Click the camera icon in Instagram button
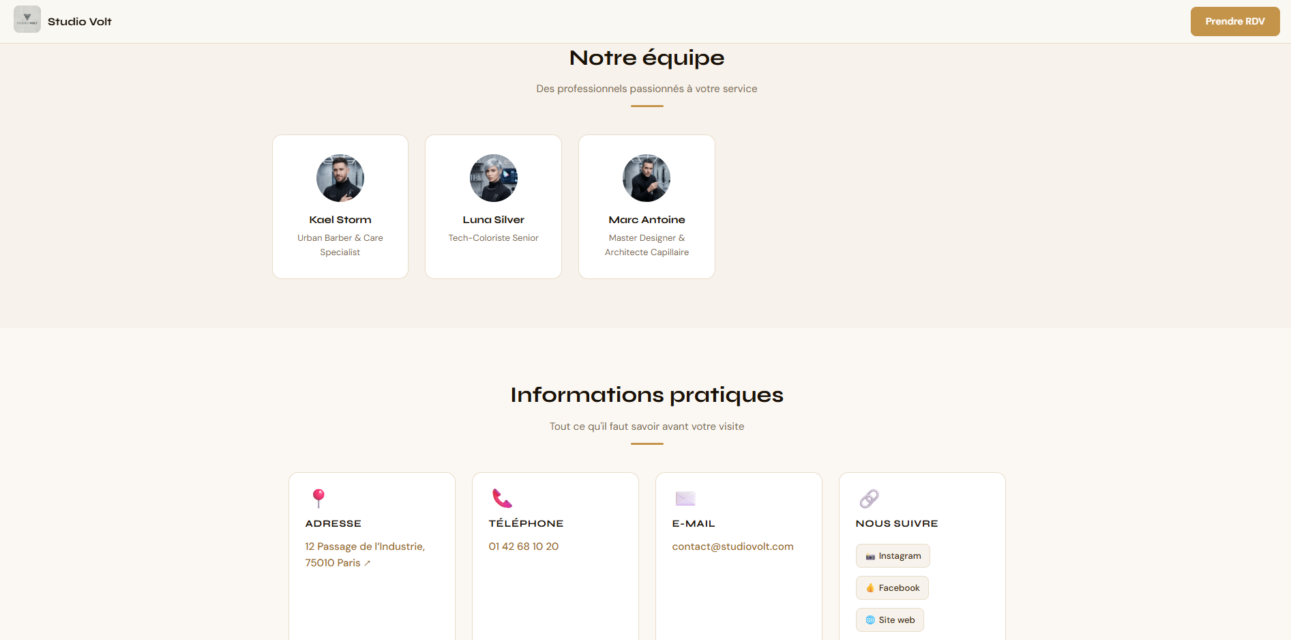The height and width of the screenshot is (640, 1291). coord(870,557)
